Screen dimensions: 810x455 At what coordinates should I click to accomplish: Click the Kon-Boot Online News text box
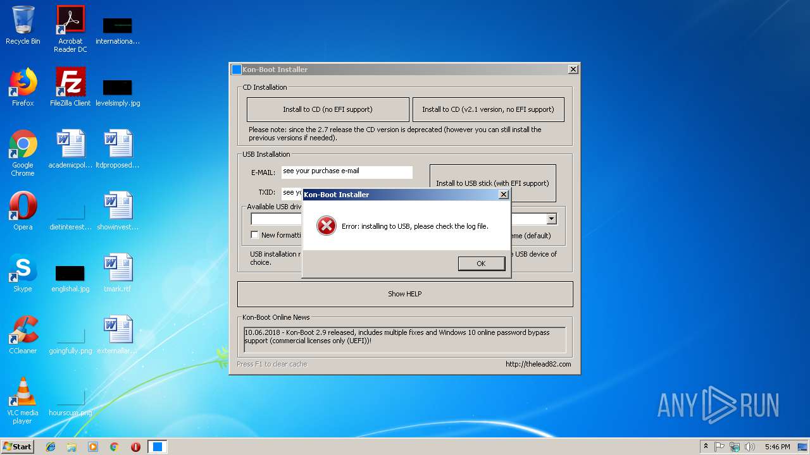coord(405,339)
